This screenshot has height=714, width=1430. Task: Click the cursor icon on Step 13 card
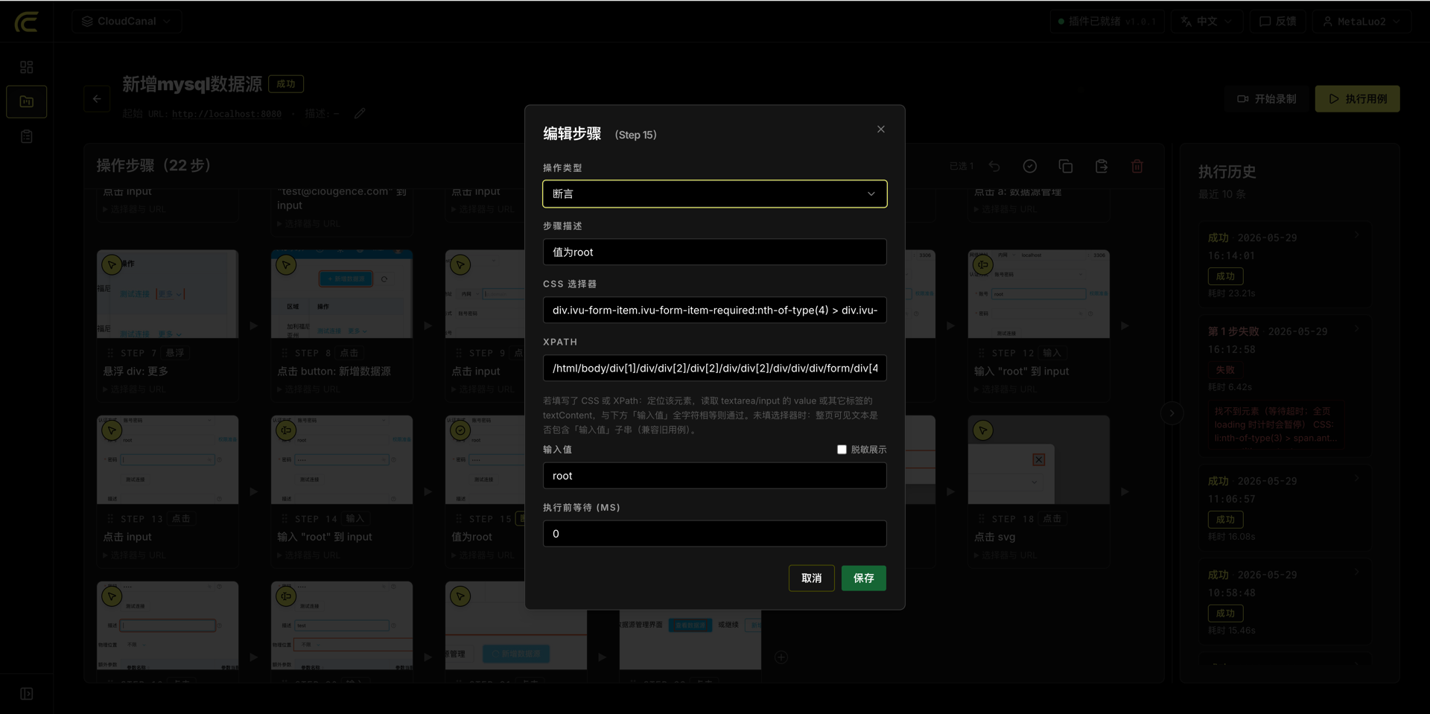112,430
